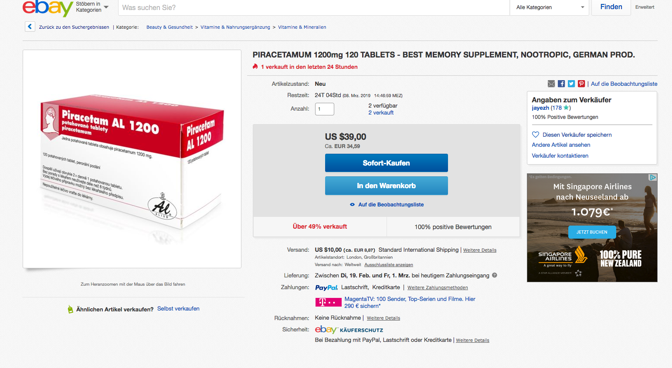Share listing on Facebook
The width and height of the screenshot is (672, 368).
pos(561,84)
